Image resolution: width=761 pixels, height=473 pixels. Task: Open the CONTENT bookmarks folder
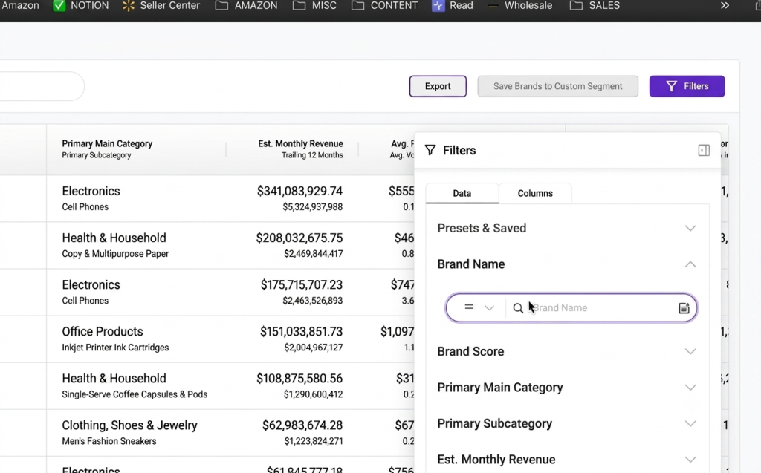click(x=384, y=6)
